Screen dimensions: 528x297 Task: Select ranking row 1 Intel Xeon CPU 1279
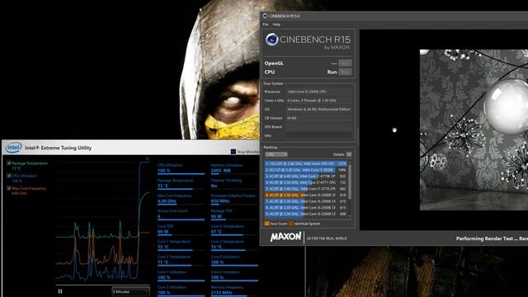tap(306, 163)
